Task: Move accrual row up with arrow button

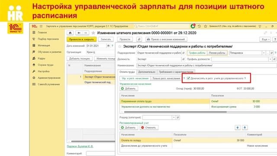Action: click(x=238, y=127)
